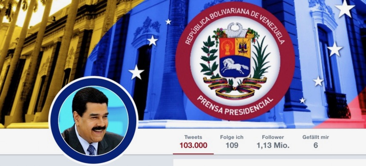Open the Tweets tab
The image size is (366, 166).
tap(193, 141)
